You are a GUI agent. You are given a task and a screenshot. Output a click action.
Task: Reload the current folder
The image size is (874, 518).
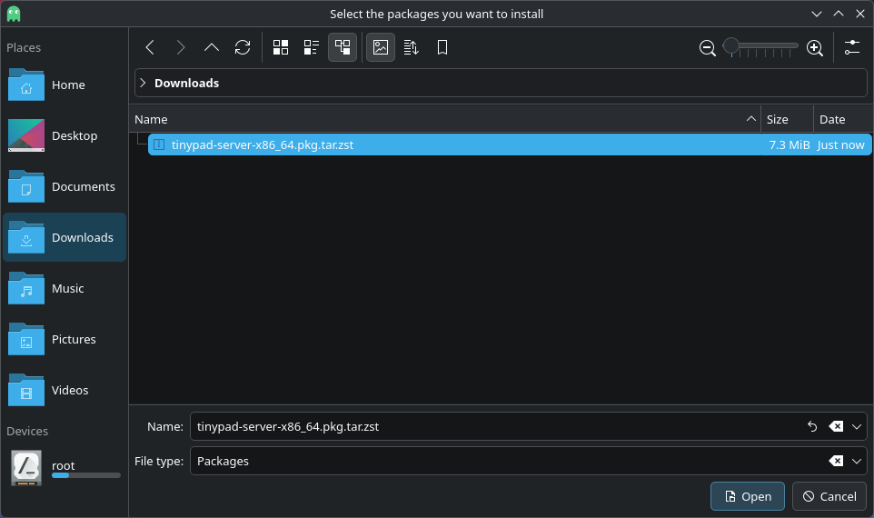click(243, 47)
